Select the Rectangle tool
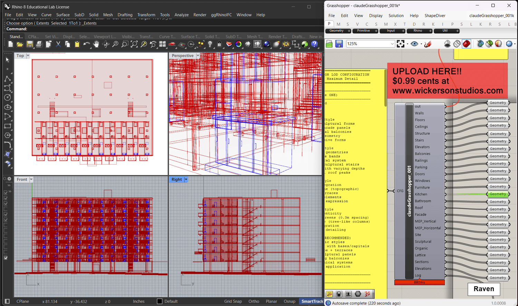 click(x=7, y=126)
